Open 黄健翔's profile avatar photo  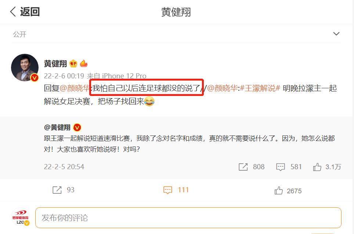25,68
